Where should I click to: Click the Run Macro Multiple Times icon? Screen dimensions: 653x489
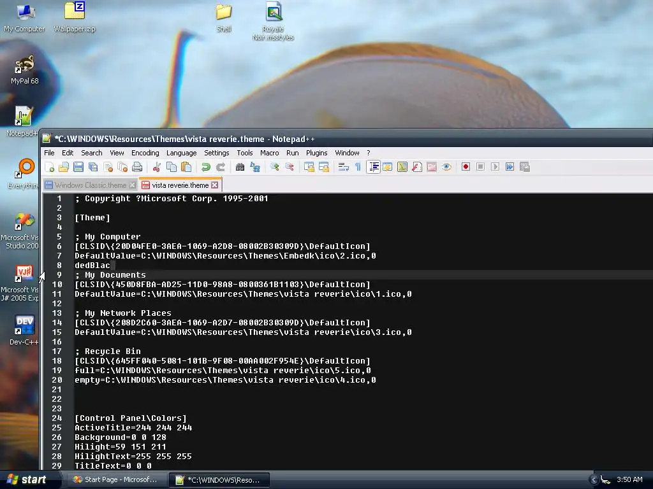tap(510, 167)
